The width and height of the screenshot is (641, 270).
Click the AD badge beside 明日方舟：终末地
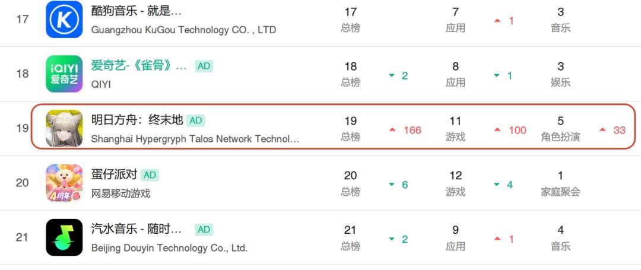pos(195,120)
